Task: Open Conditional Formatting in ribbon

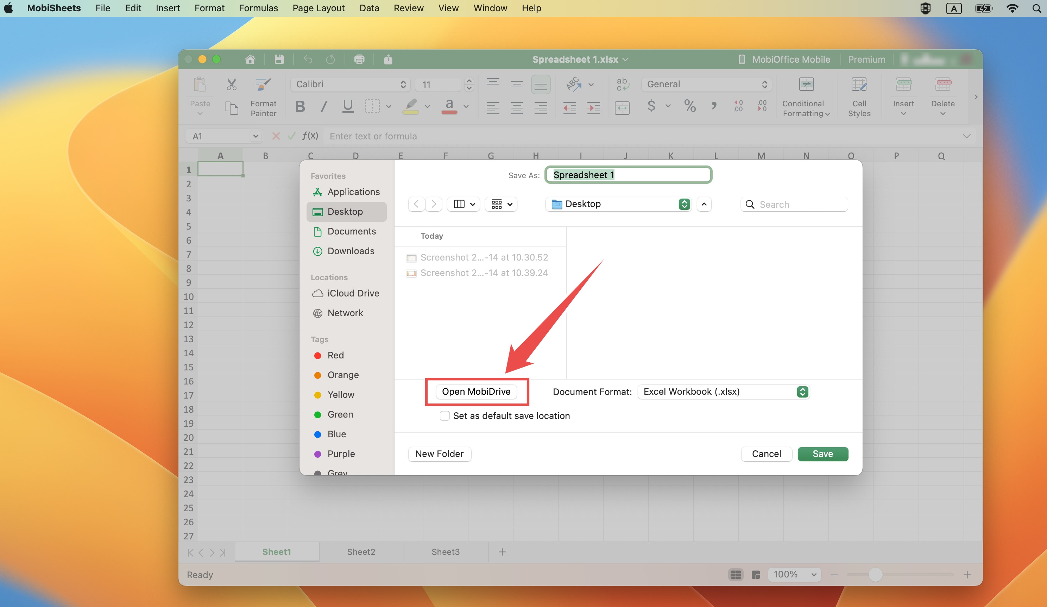Action: click(806, 97)
